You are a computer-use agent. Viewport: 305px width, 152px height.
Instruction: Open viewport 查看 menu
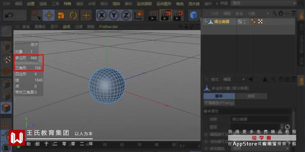point(26,27)
